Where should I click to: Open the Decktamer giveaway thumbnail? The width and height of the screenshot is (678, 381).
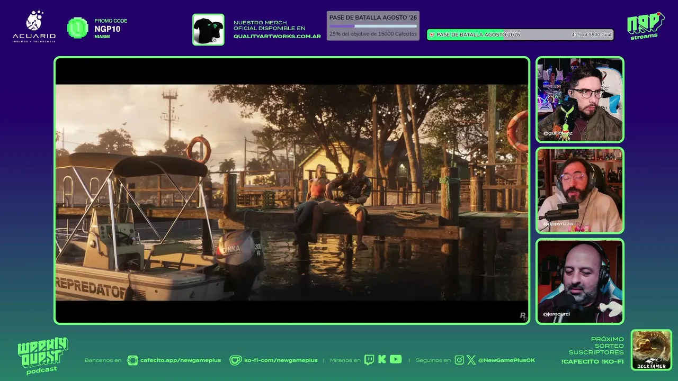652,350
